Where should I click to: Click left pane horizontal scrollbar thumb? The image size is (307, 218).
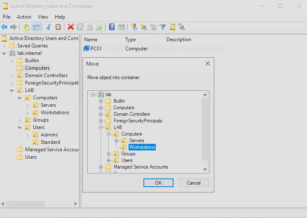coord(26,204)
